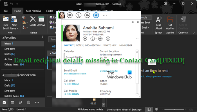Open the MEMBERSHIP tab
The height and width of the screenshot is (112, 197).
126,45
